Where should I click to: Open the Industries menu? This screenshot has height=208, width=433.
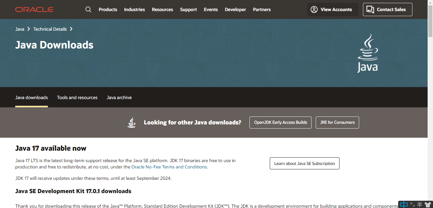pyautogui.click(x=134, y=9)
